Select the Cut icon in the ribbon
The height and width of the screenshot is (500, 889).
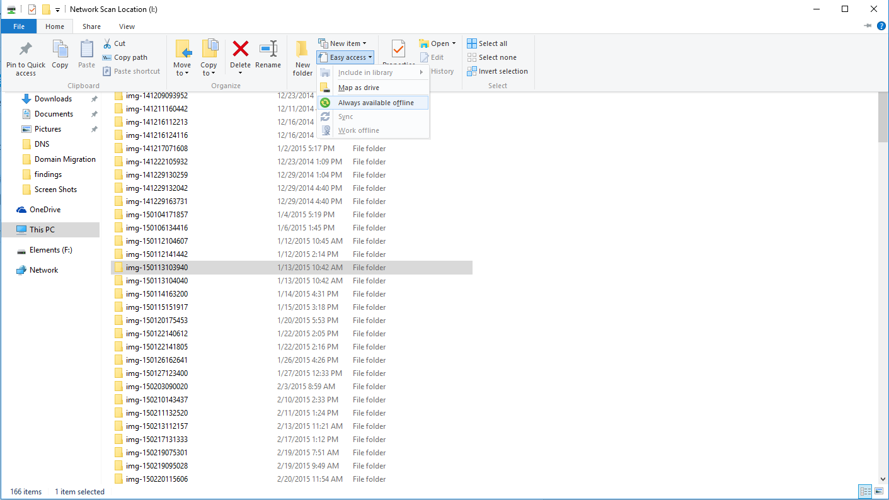pyautogui.click(x=115, y=43)
